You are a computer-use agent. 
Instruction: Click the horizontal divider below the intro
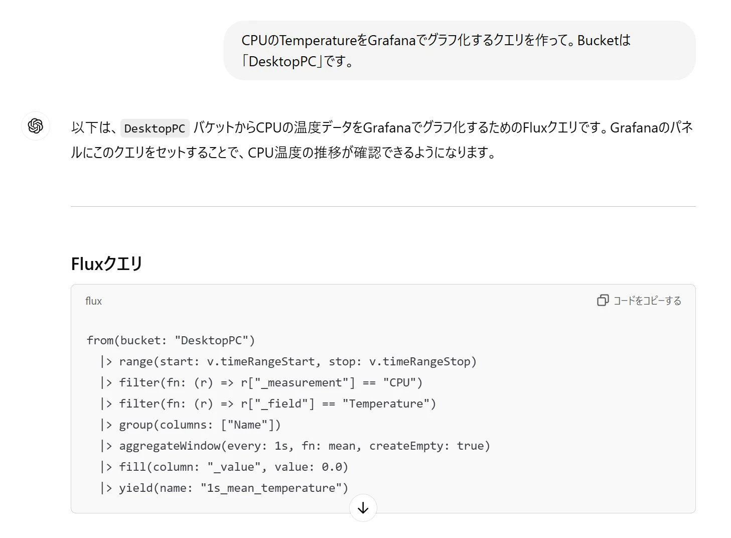(x=383, y=206)
